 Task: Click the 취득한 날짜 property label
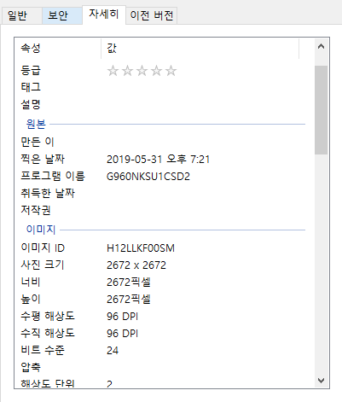[48, 193]
